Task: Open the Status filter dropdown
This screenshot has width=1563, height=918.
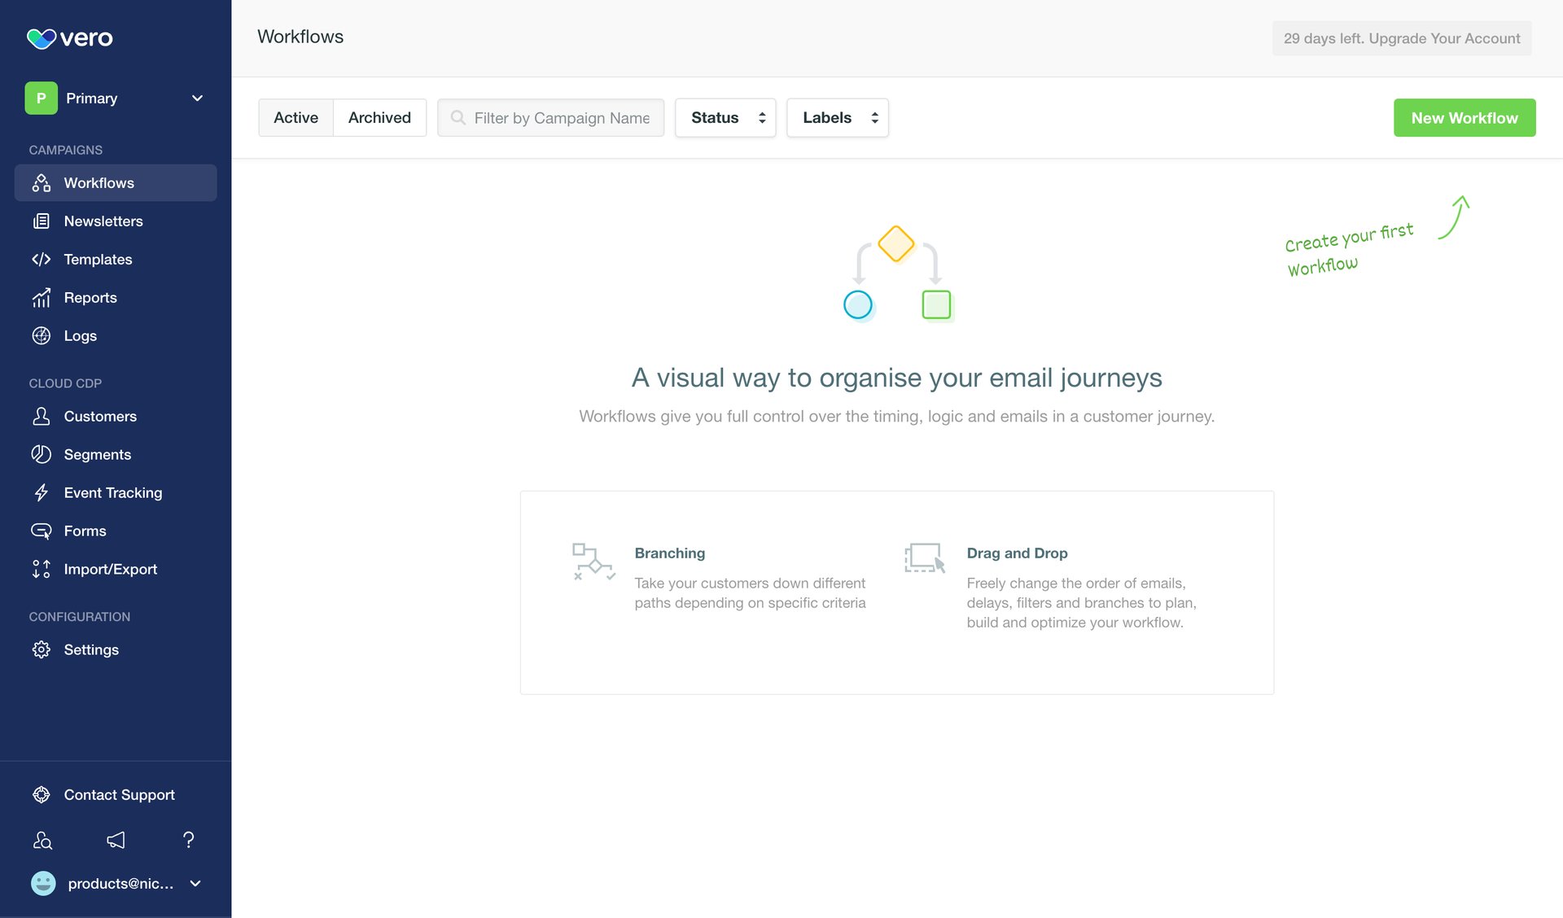Action: [x=725, y=117]
